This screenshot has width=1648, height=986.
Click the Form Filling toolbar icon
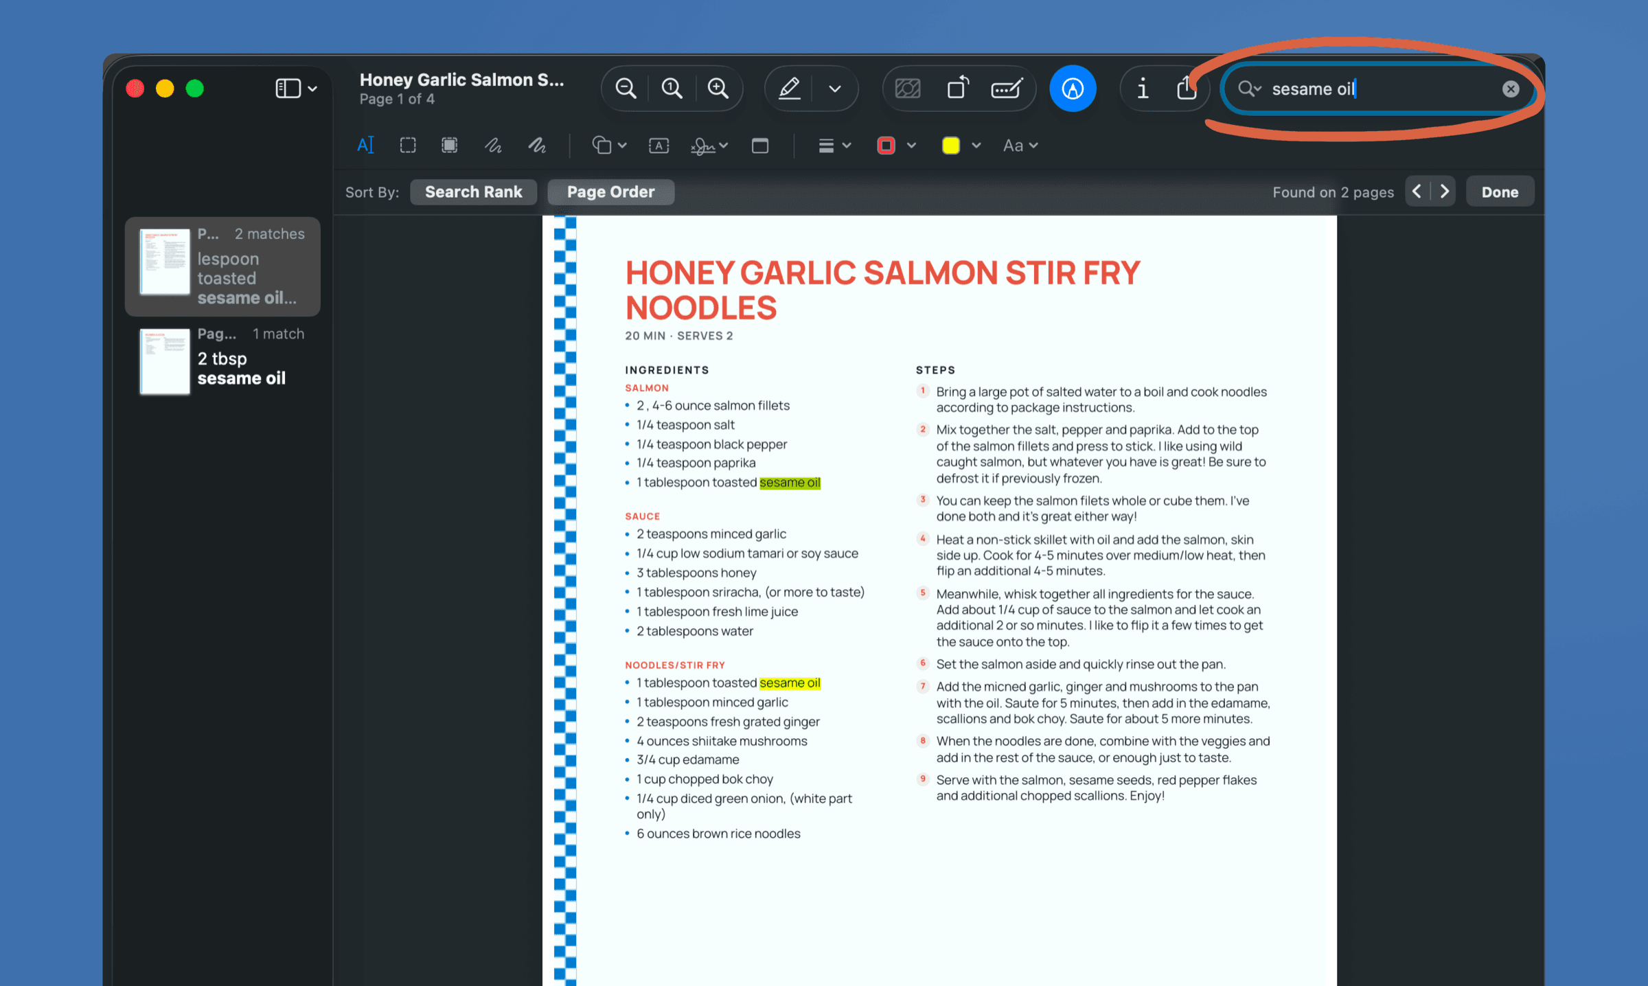(1007, 89)
